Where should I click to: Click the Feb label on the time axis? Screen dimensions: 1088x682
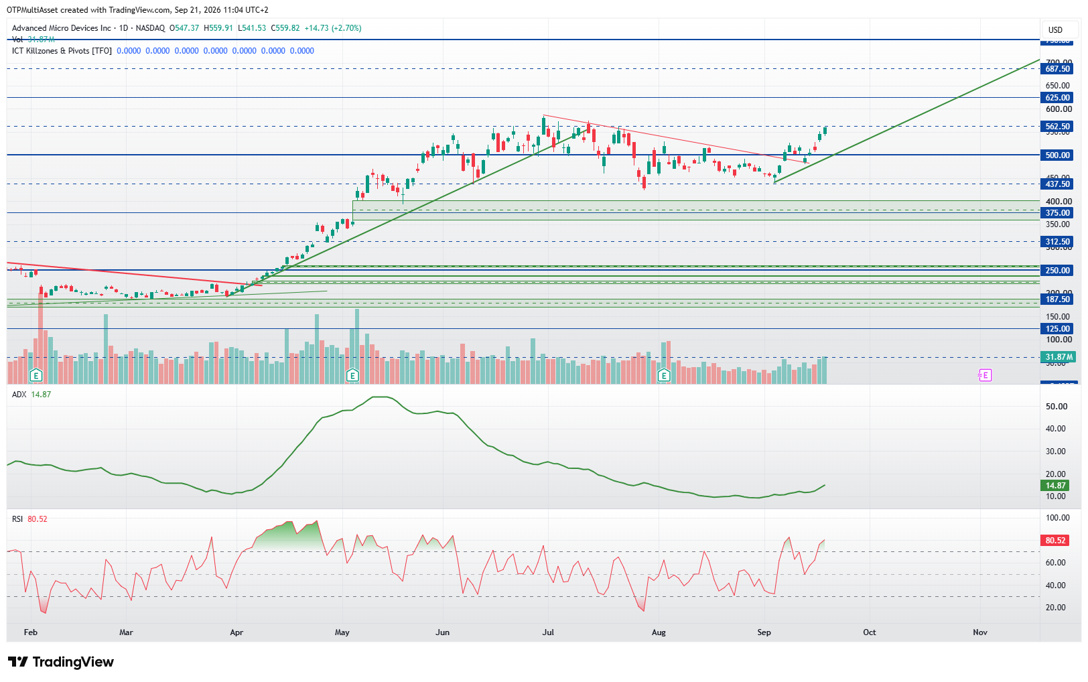[x=30, y=632]
